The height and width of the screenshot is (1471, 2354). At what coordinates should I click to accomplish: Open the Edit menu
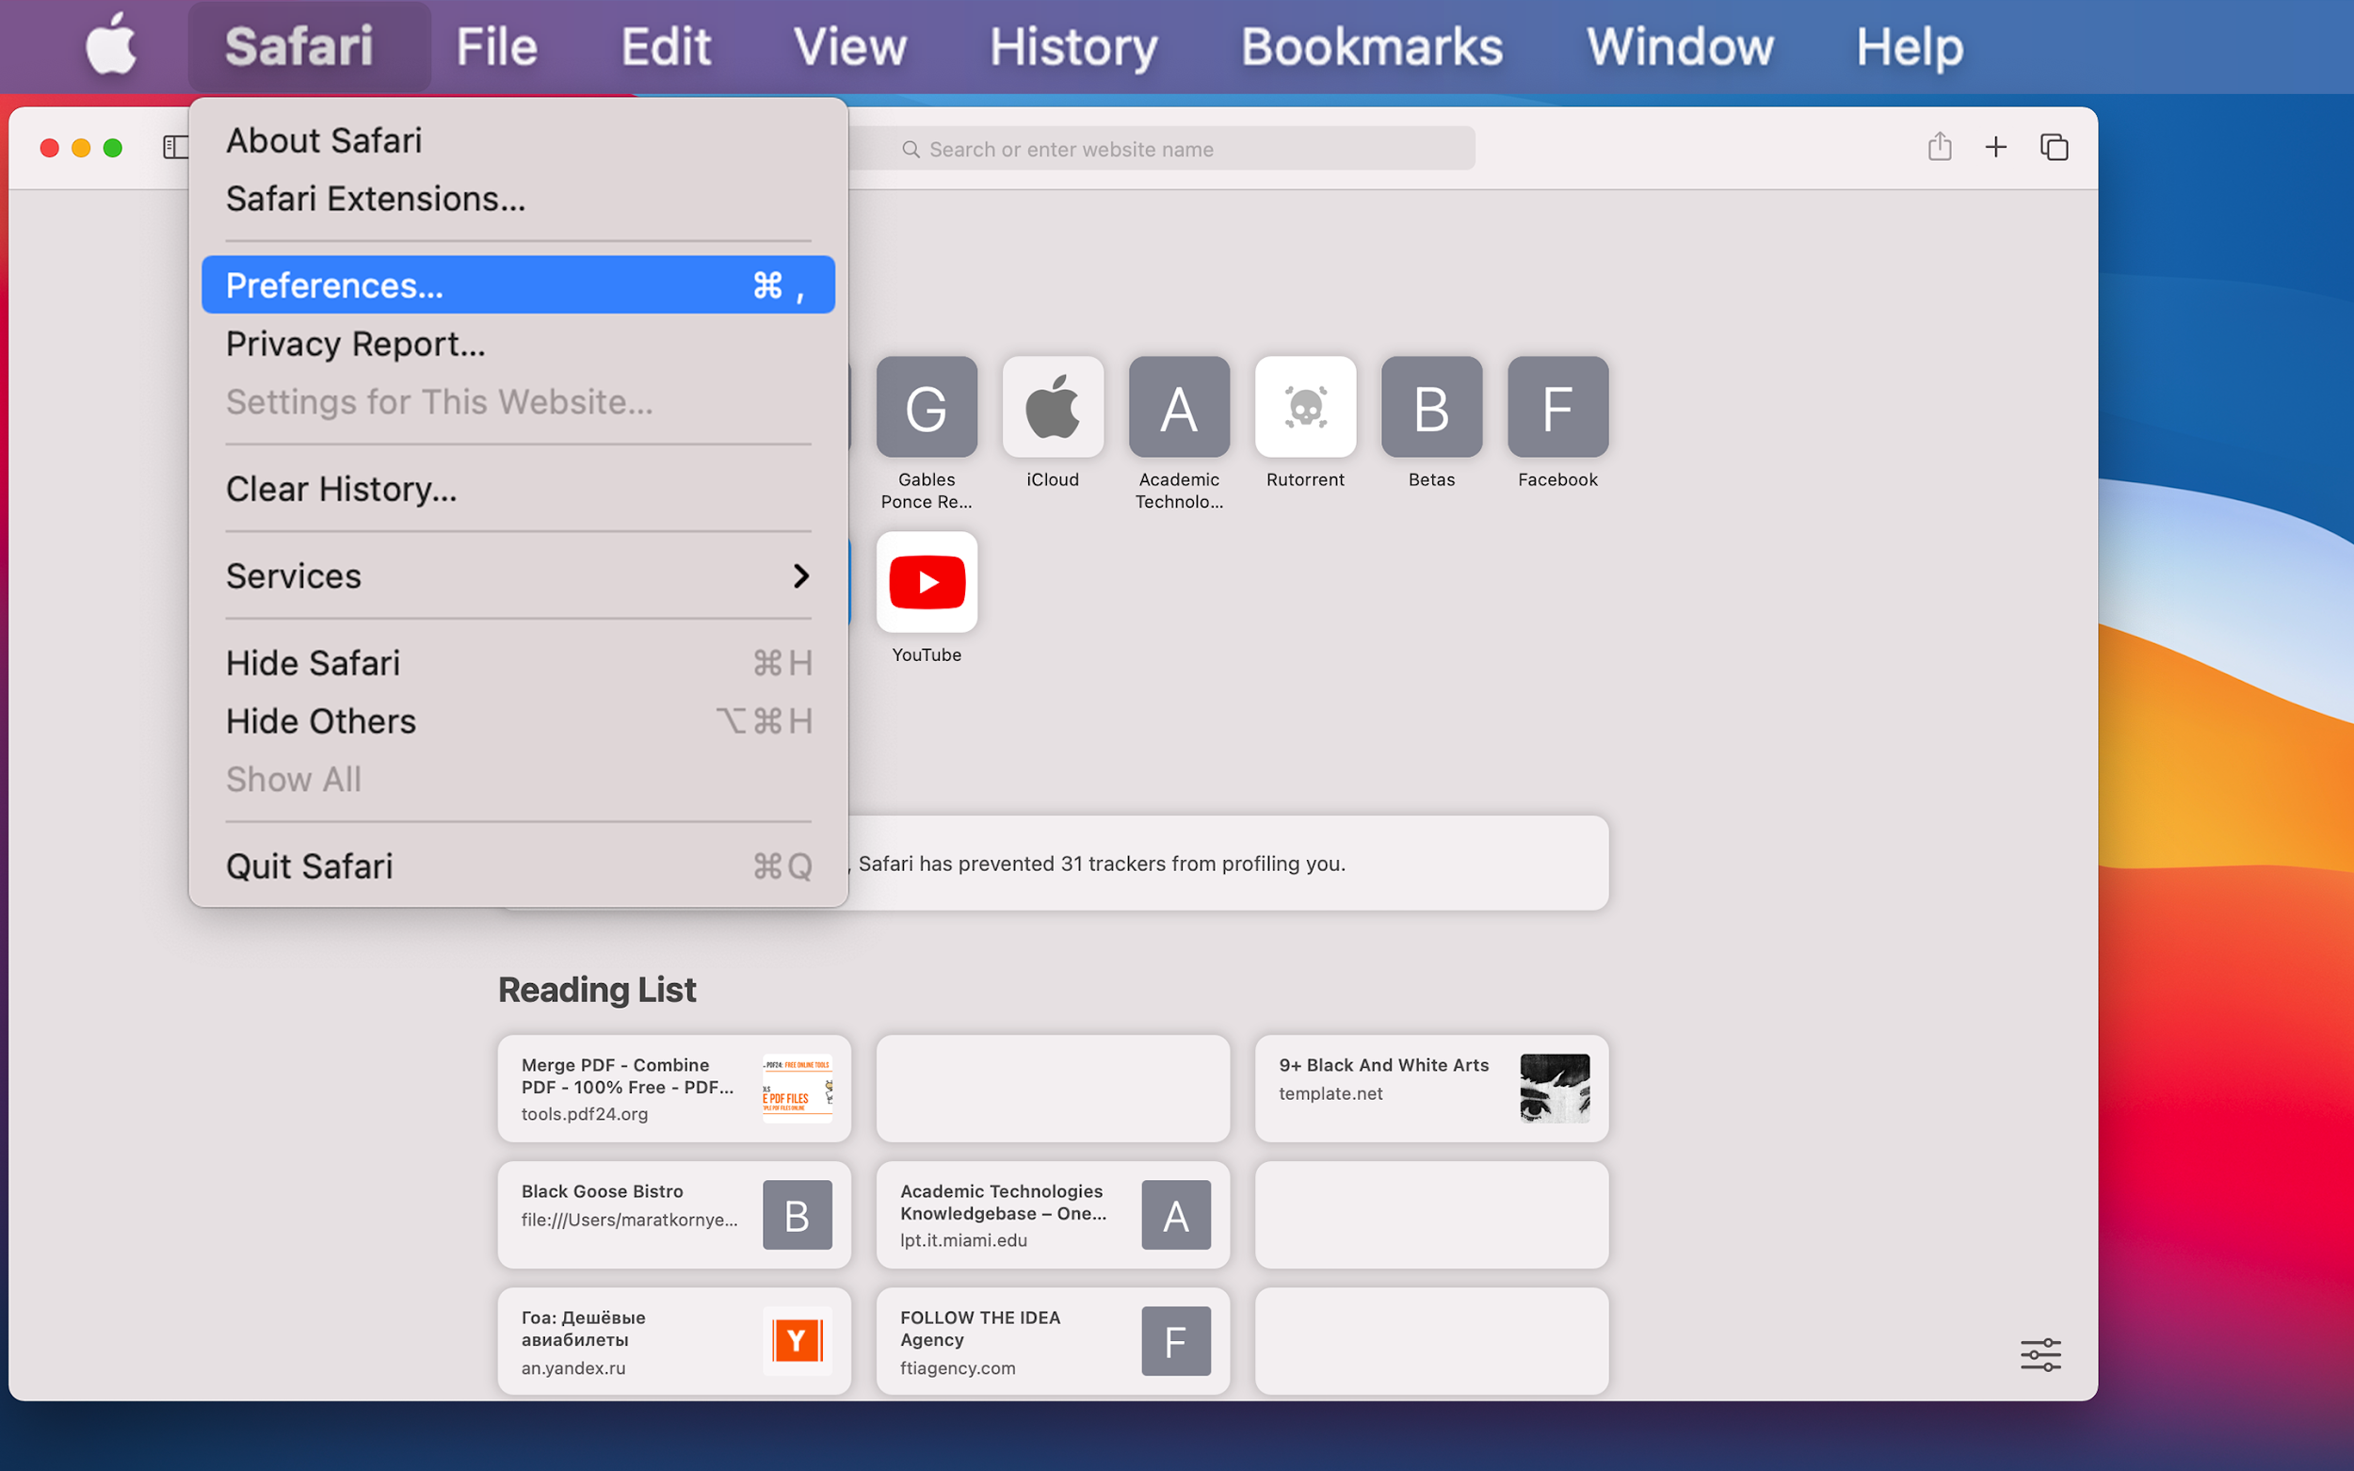pyautogui.click(x=667, y=46)
